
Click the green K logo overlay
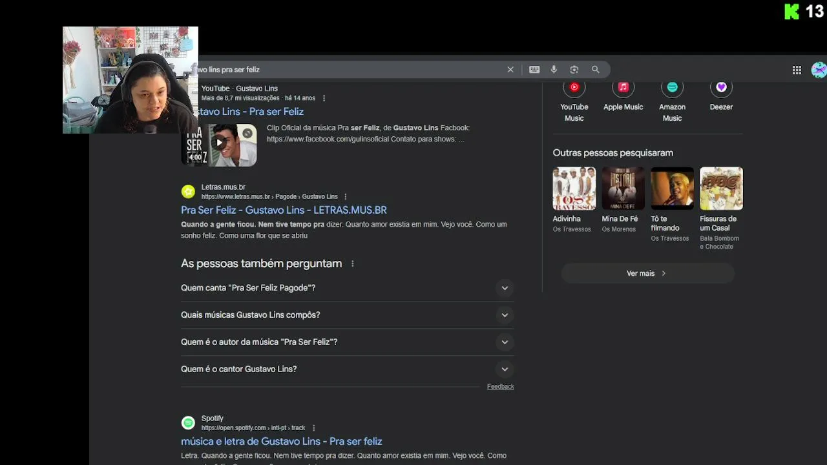point(791,12)
